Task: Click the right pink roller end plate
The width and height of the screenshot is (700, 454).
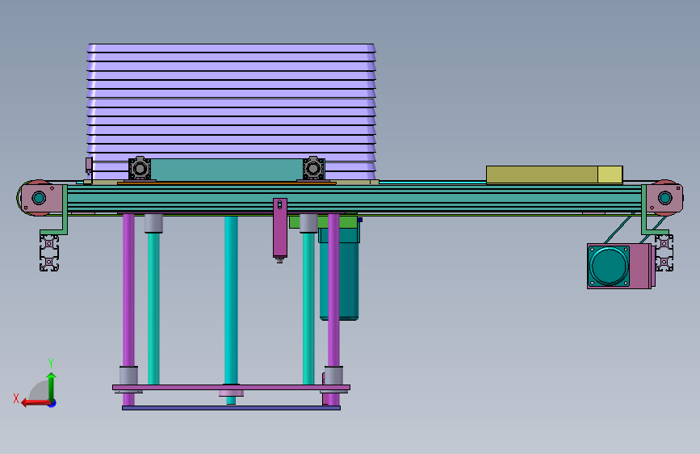Action: [664, 198]
